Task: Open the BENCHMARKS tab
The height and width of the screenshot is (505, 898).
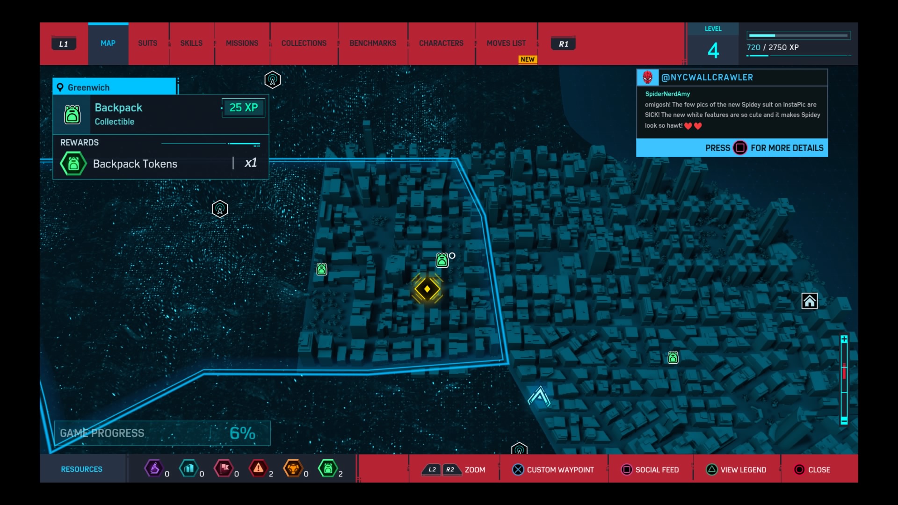Action: pos(373,43)
